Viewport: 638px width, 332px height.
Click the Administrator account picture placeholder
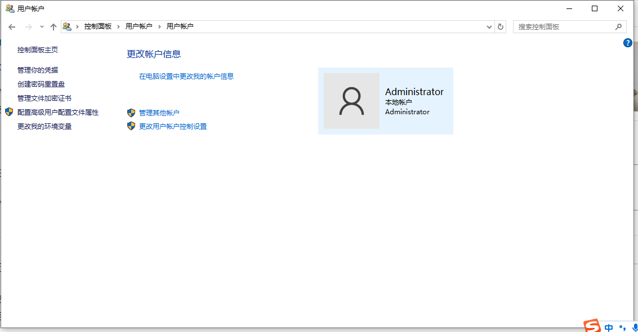(351, 101)
